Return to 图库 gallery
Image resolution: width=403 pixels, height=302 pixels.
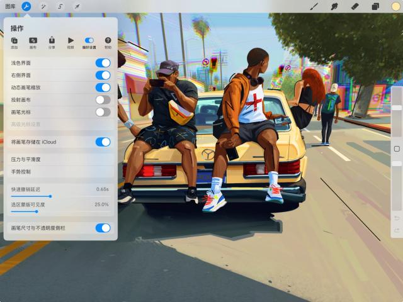(x=10, y=6)
